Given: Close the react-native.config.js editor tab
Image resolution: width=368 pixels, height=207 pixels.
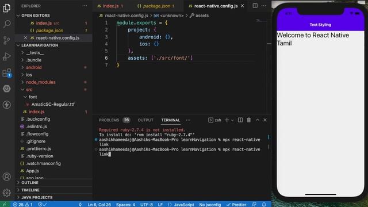Looking at the screenshot, I should 242,6.
